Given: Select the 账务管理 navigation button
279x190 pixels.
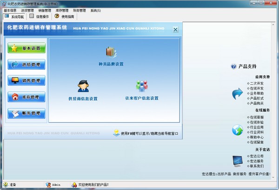Looking at the screenshot, I should tap(27, 113).
